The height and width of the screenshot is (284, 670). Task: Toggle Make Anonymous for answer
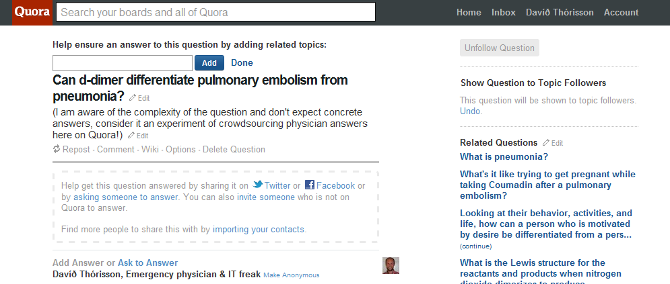pos(291,275)
